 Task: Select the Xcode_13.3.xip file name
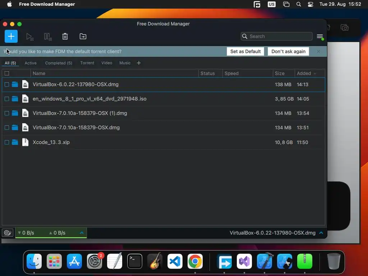51,142
